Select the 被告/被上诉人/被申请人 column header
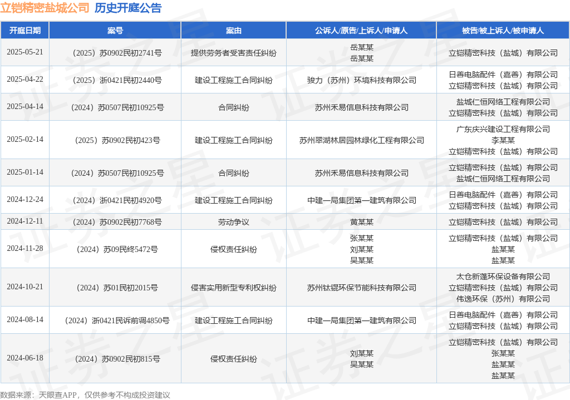Image resolution: width=570 pixels, height=400 pixels. pos(503,31)
